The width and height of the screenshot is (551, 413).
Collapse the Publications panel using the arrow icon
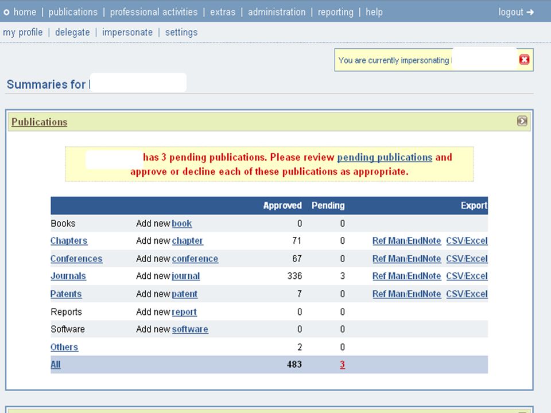point(522,121)
